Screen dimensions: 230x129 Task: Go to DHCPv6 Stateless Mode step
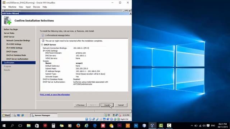point(16,55)
